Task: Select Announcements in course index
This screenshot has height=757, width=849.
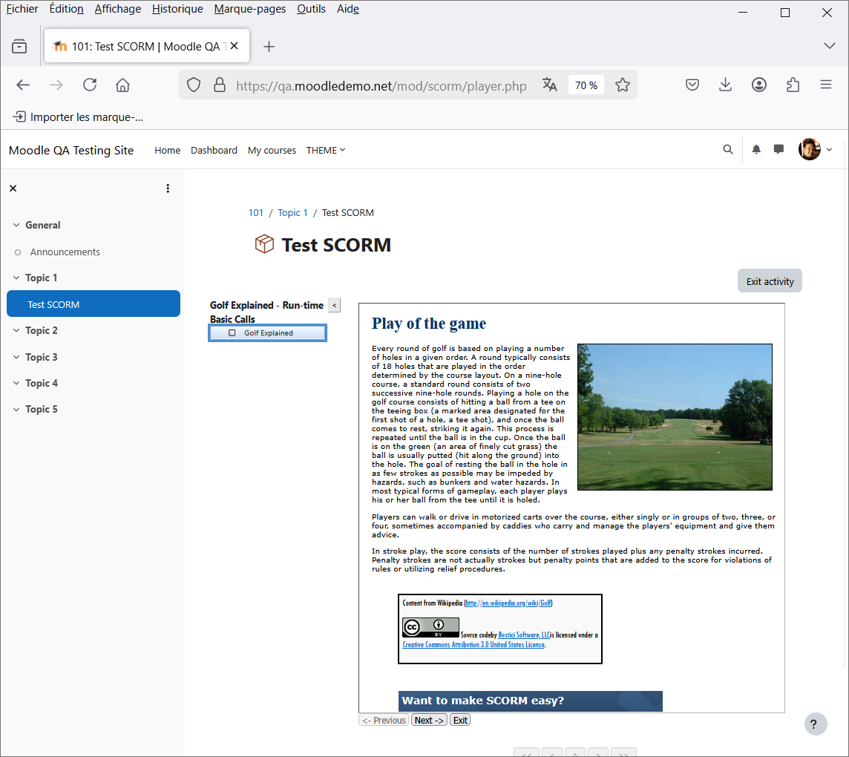Action: 65,252
